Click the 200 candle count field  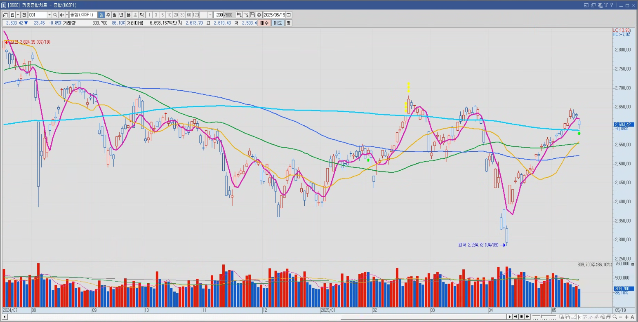(x=219, y=15)
